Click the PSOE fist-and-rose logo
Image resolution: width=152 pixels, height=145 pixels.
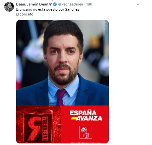pos(86,132)
